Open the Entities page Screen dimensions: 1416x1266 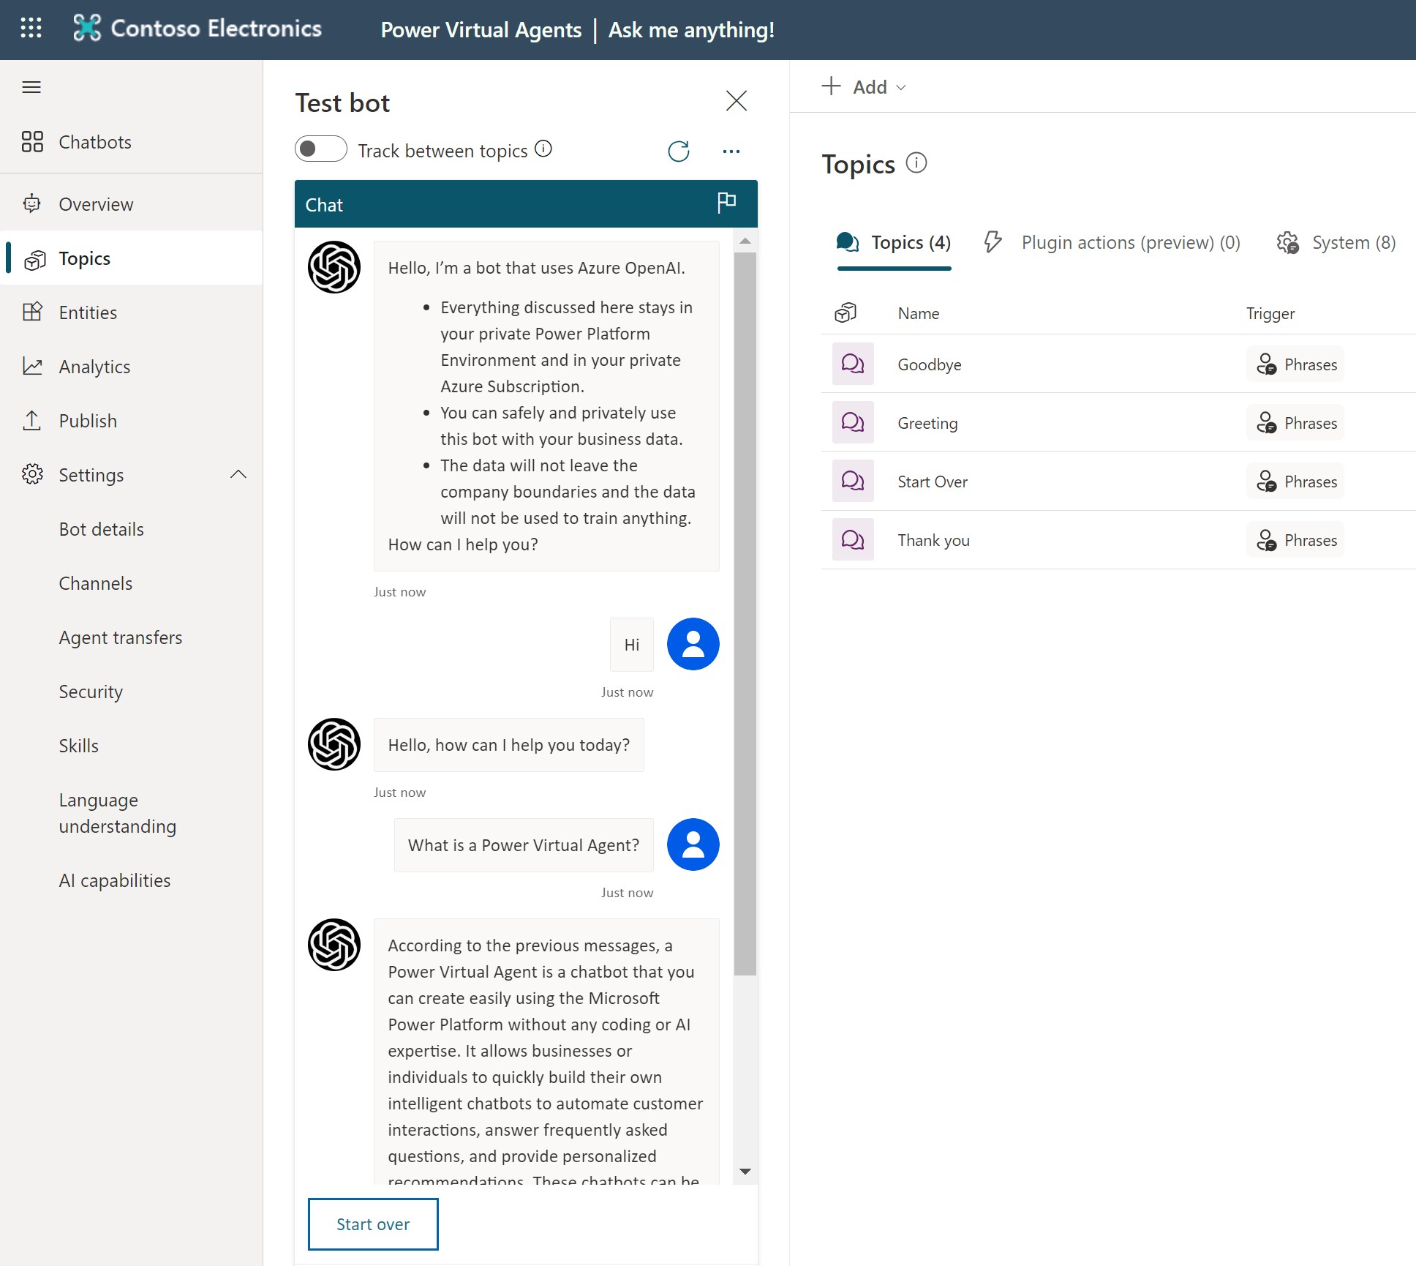88,312
